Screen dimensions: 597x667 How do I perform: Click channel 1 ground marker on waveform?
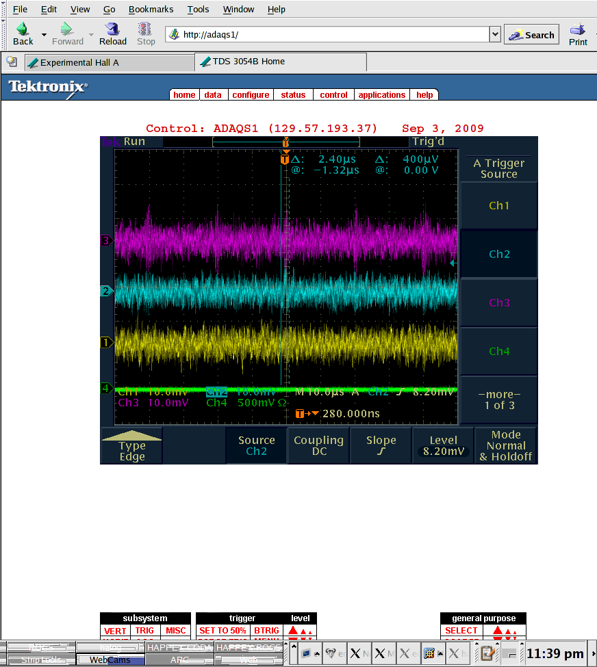(x=106, y=343)
